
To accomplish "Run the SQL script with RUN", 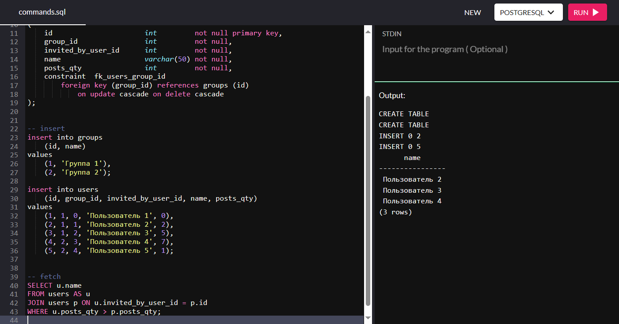I will click(587, 12).
